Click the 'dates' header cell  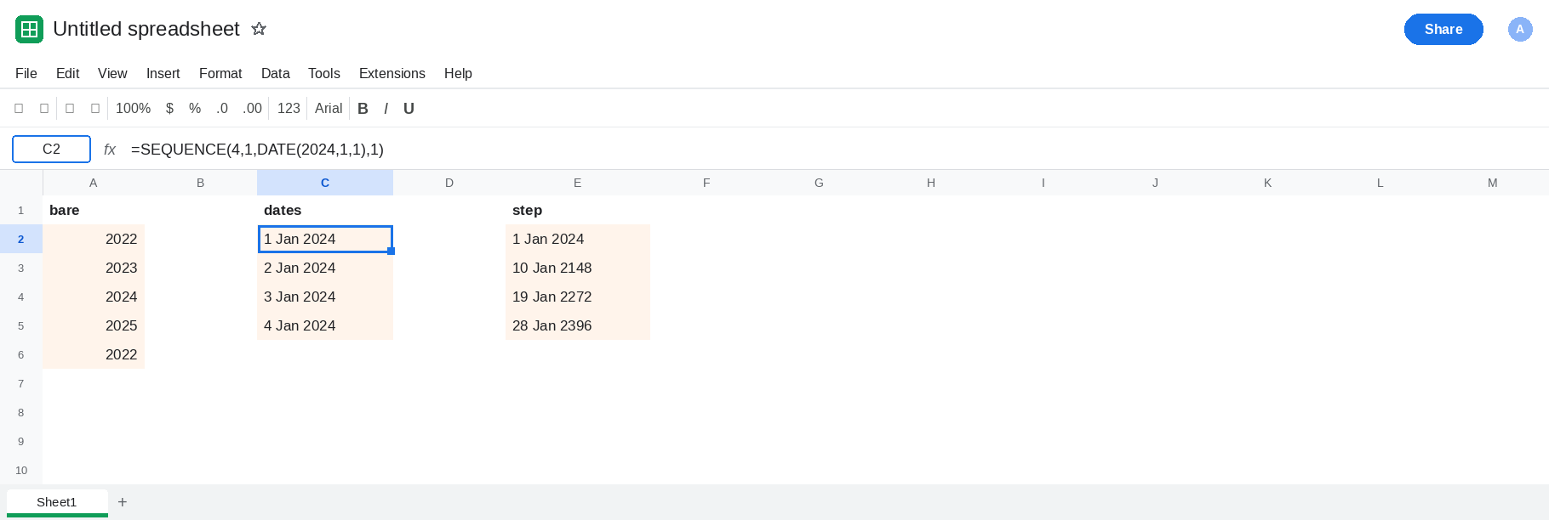(x=325, y=210)
